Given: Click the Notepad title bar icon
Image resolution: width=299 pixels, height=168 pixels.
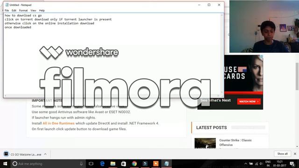Looking at the screenshot, I should (7, 5).
